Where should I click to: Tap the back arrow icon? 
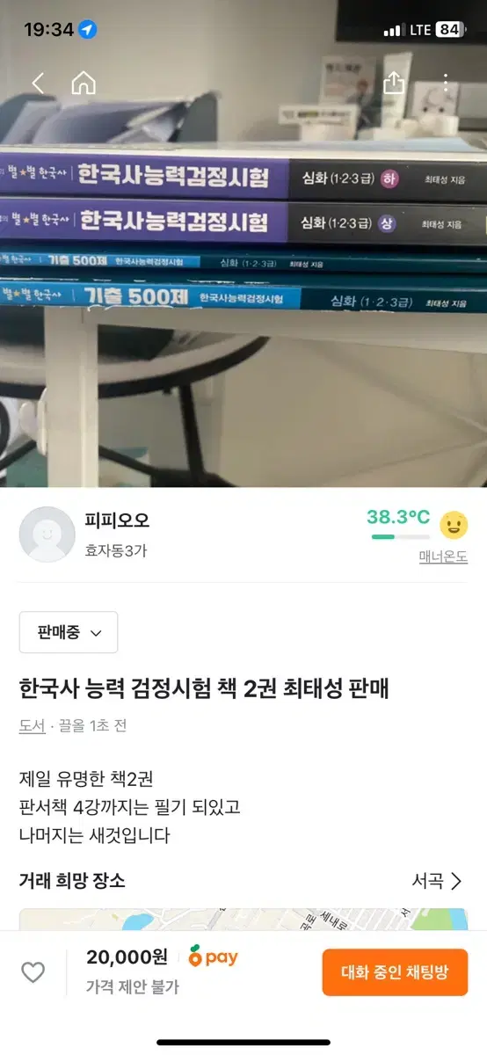click(x=38, y=84)
